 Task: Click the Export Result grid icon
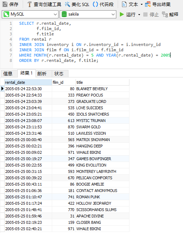click(148, 4)
